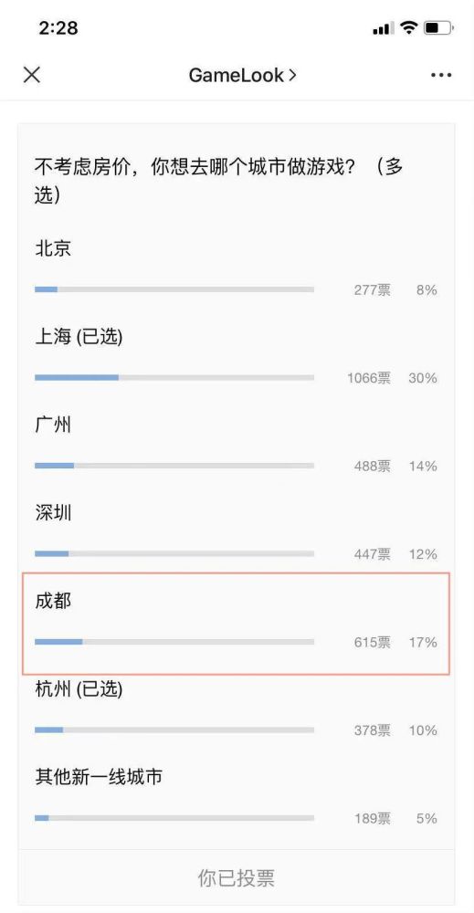Image resolution: width=474 pixels, height=913 pixels.
Task: Tap the cellular signal bars icon
Action: (384, 28)
